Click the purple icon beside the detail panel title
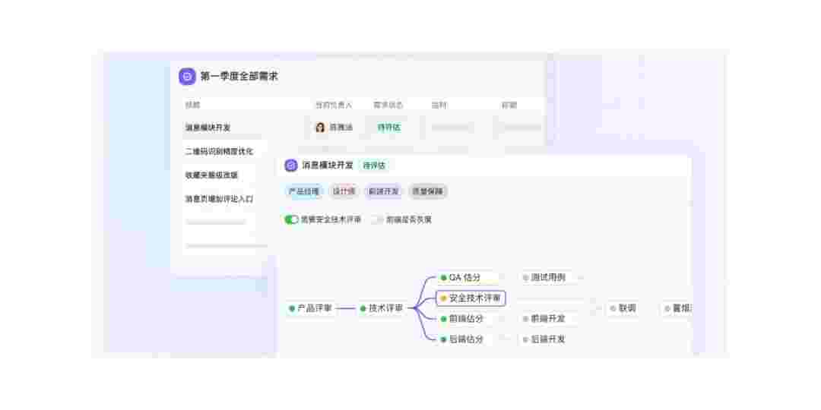Screen dimensions: 821x410 [290, 166]
